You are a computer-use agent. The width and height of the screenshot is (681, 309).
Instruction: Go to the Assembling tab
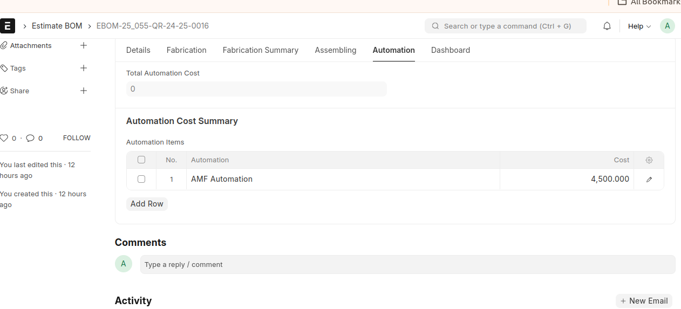click(x=335, y=50)
